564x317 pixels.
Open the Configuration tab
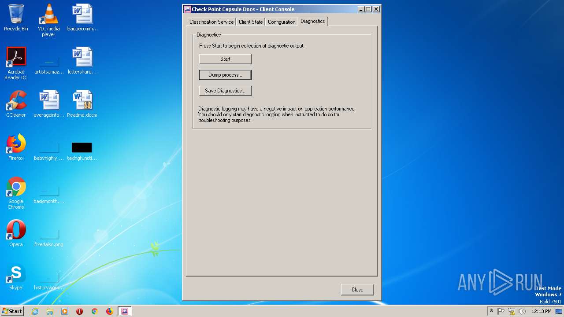click(282, 22)
